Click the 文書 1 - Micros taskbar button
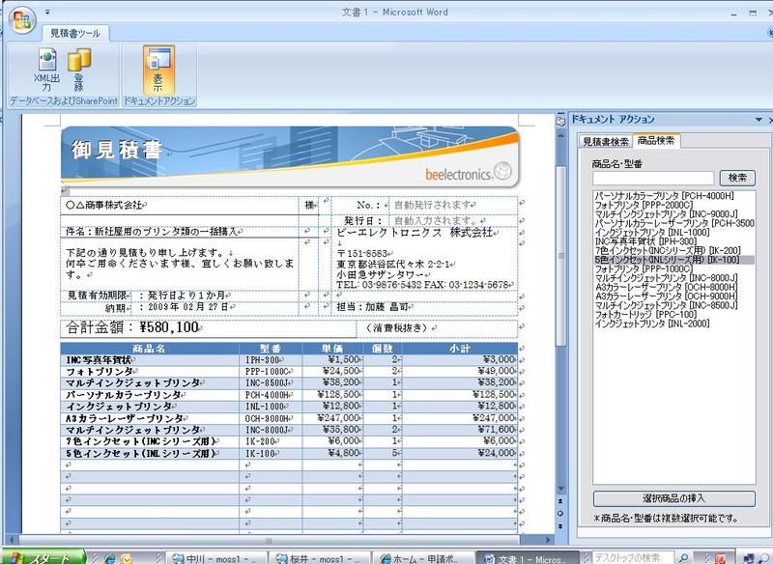 click(526, 558)
